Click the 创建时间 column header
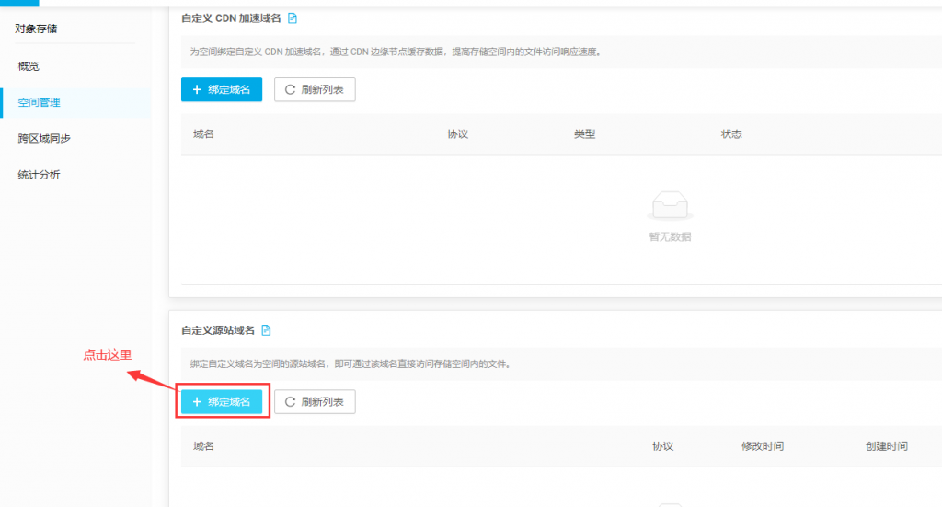This screenshot has width=942, height=507. 886,446
